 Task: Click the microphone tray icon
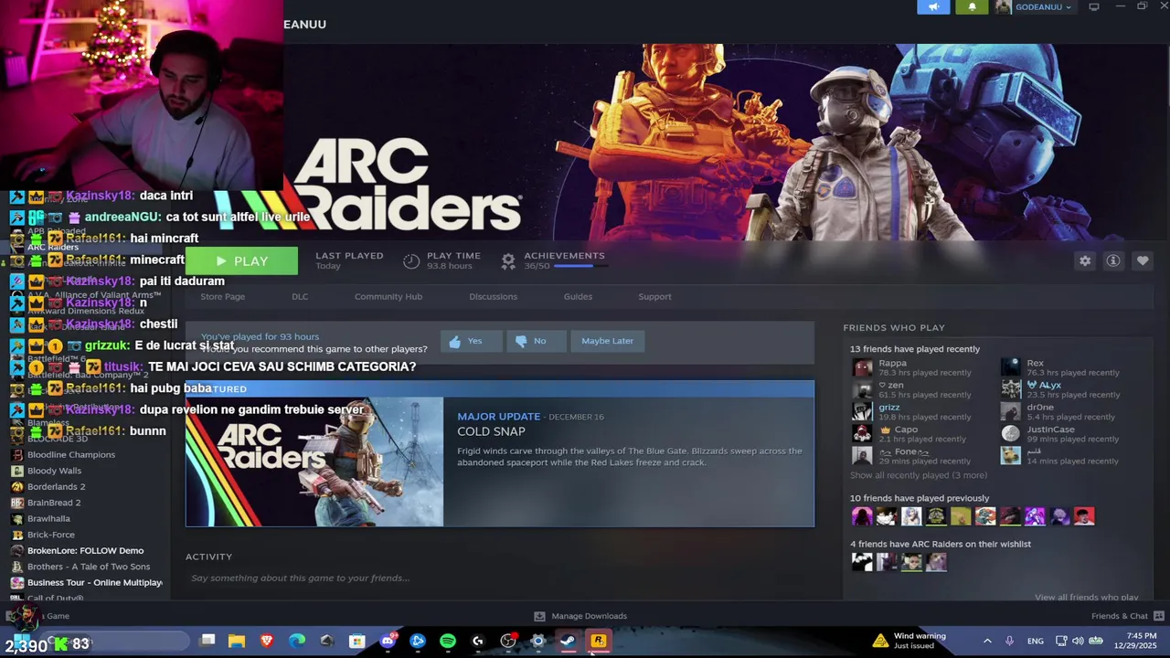1009,642
